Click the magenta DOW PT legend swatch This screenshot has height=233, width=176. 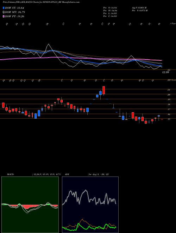click(x=4, y=16)
